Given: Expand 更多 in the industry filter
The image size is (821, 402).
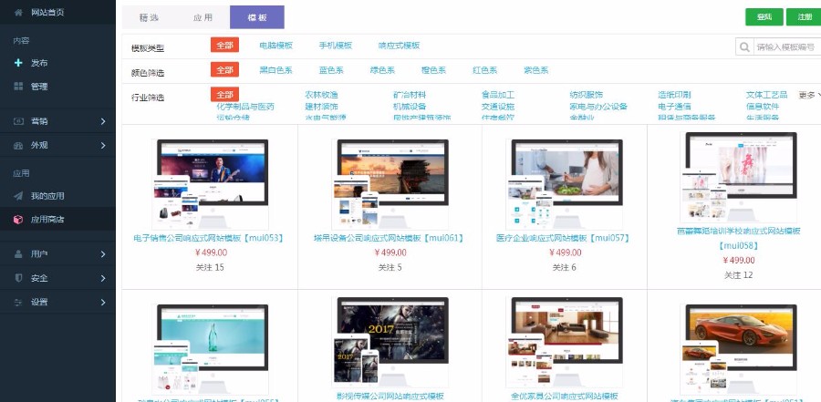Looking at the screenshot, I should coord(809,95).
